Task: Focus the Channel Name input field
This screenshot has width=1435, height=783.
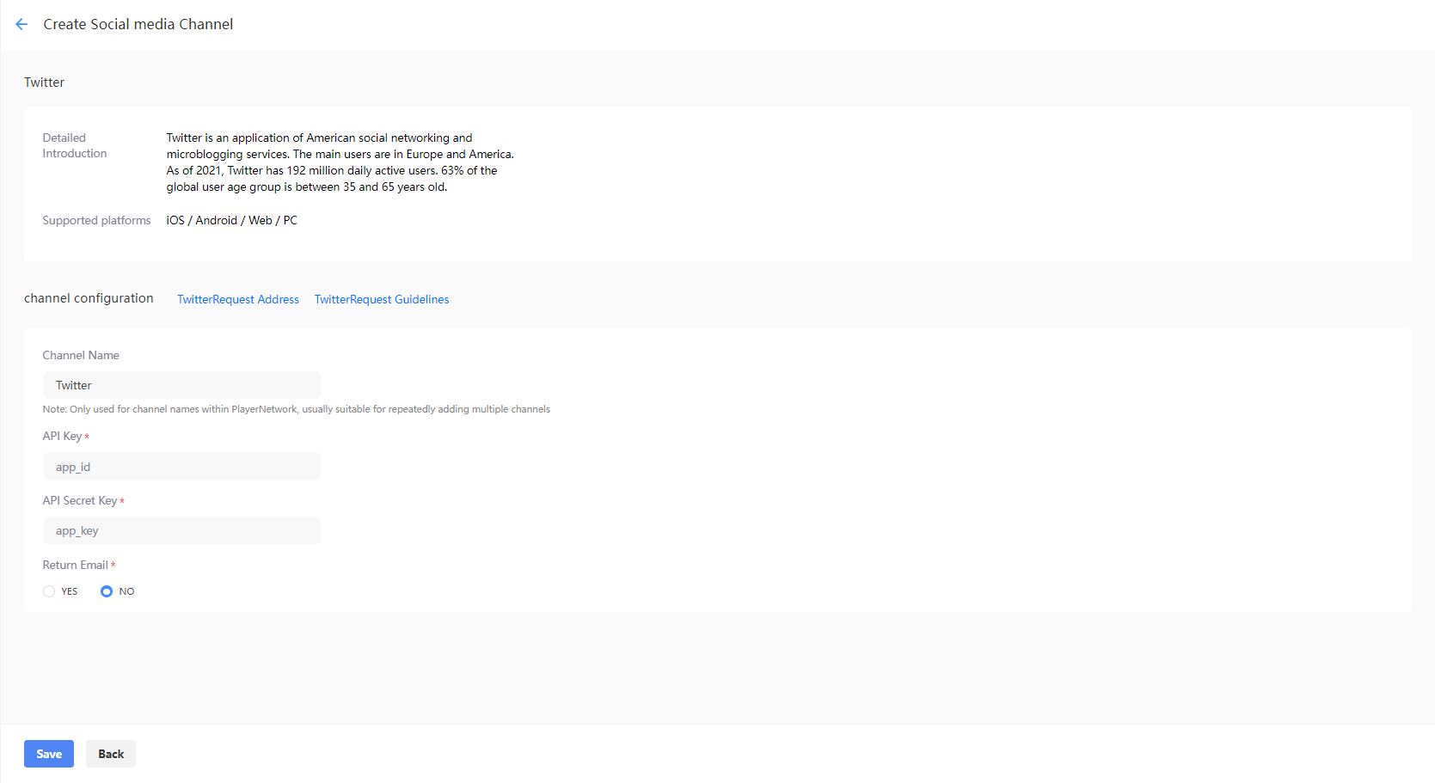Action: [182, 385]
